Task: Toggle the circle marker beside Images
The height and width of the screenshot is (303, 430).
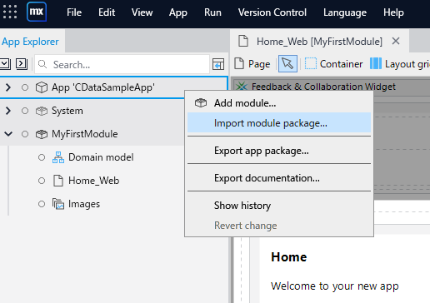Action: tap(42, 204)
